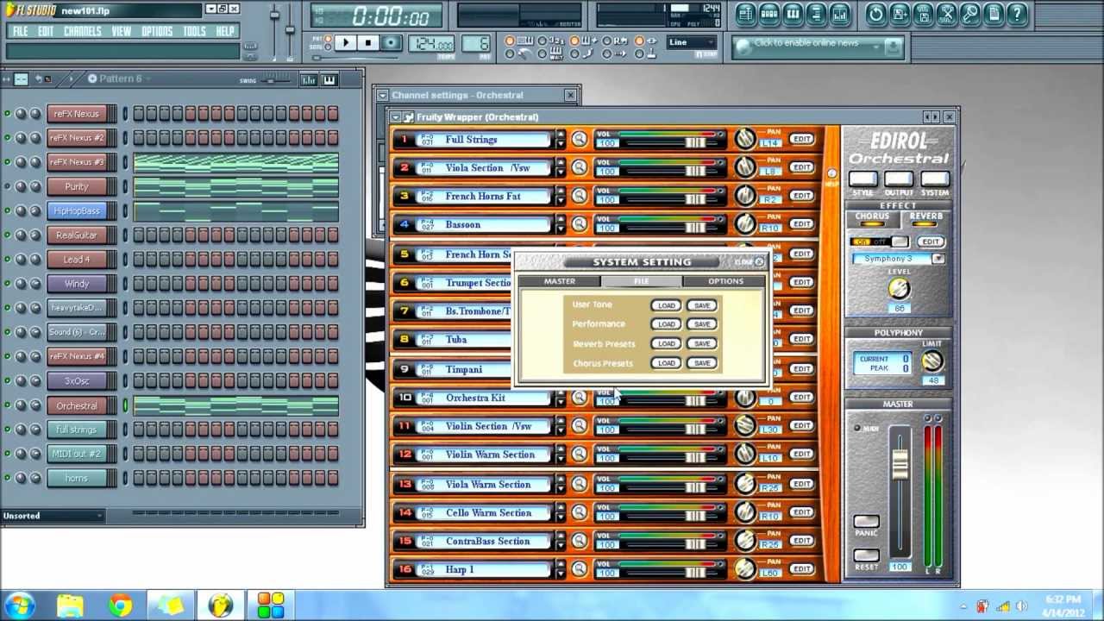Image resolution: width=1104 pixels, height=621 pixels.
Task: Open the VIEW menu
Action: coord(121,31)
